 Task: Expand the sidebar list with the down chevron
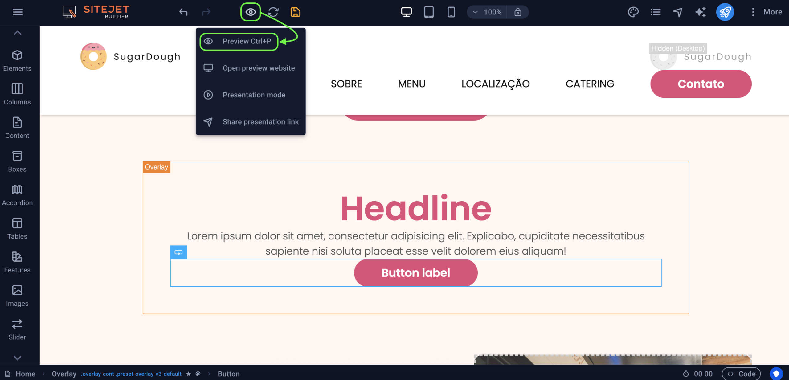[x=18, y=358]
